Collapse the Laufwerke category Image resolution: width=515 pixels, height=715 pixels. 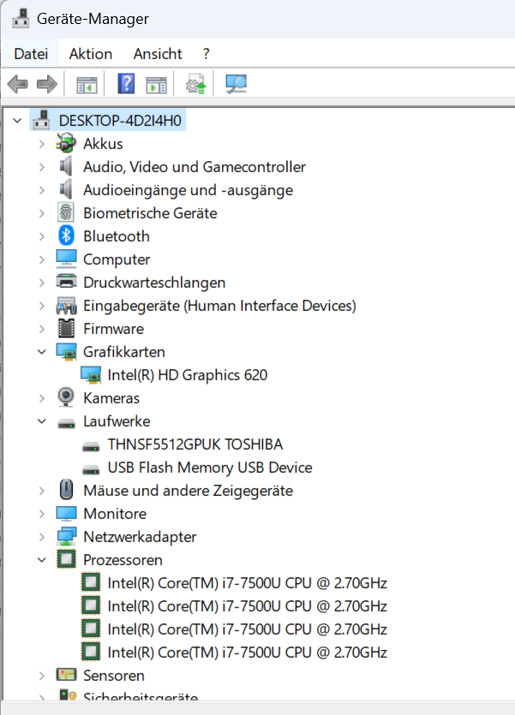click(42, 421)
